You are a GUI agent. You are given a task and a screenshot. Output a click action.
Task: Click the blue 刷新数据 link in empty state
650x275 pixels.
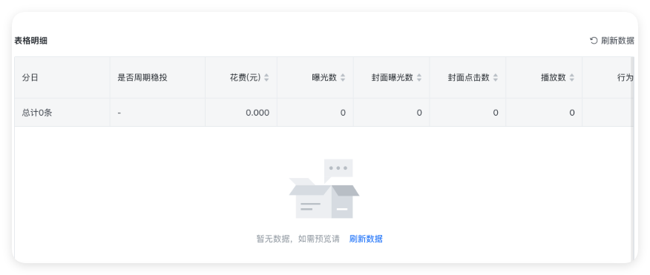(x=366, y=239)
